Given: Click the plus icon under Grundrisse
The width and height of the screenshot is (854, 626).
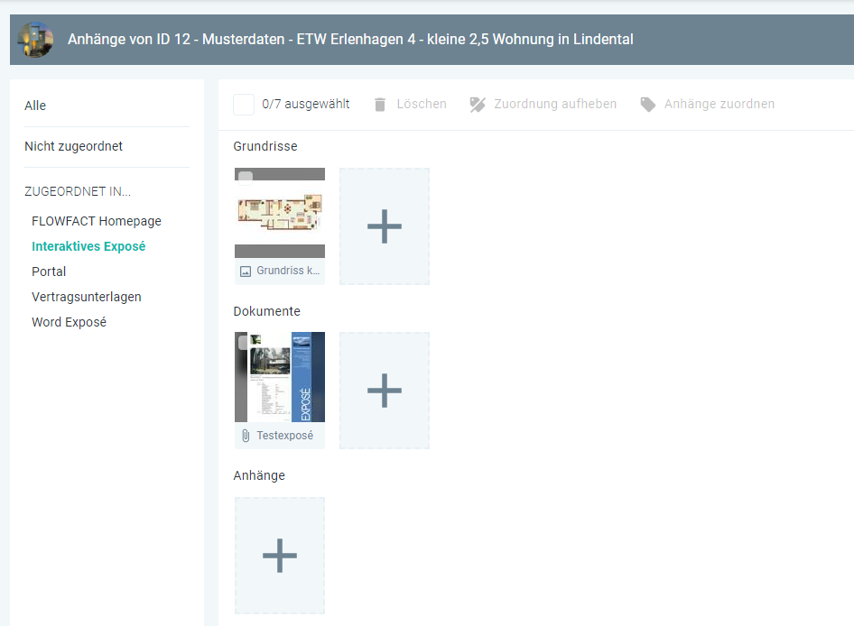Looking at the screenshot, I should coord(385,226).
